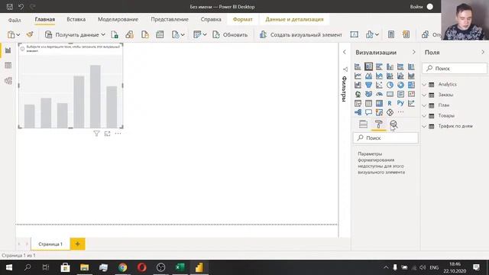Expand the Трафик по дням table
This screenshot has height=275, width=489.
424,126
